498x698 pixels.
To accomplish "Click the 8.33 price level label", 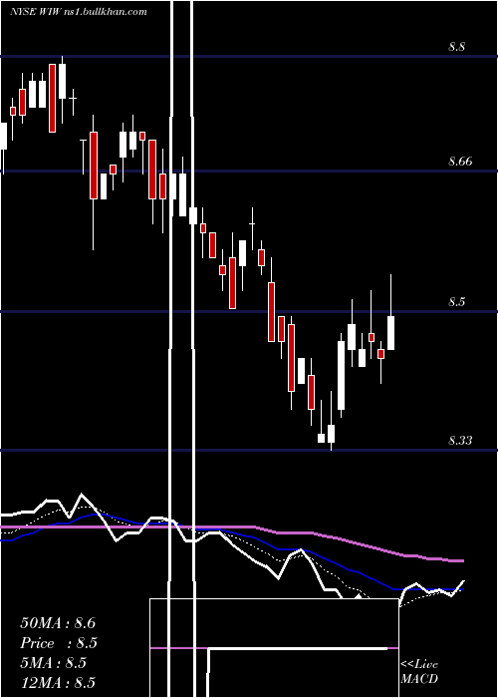I will (460, 441).
